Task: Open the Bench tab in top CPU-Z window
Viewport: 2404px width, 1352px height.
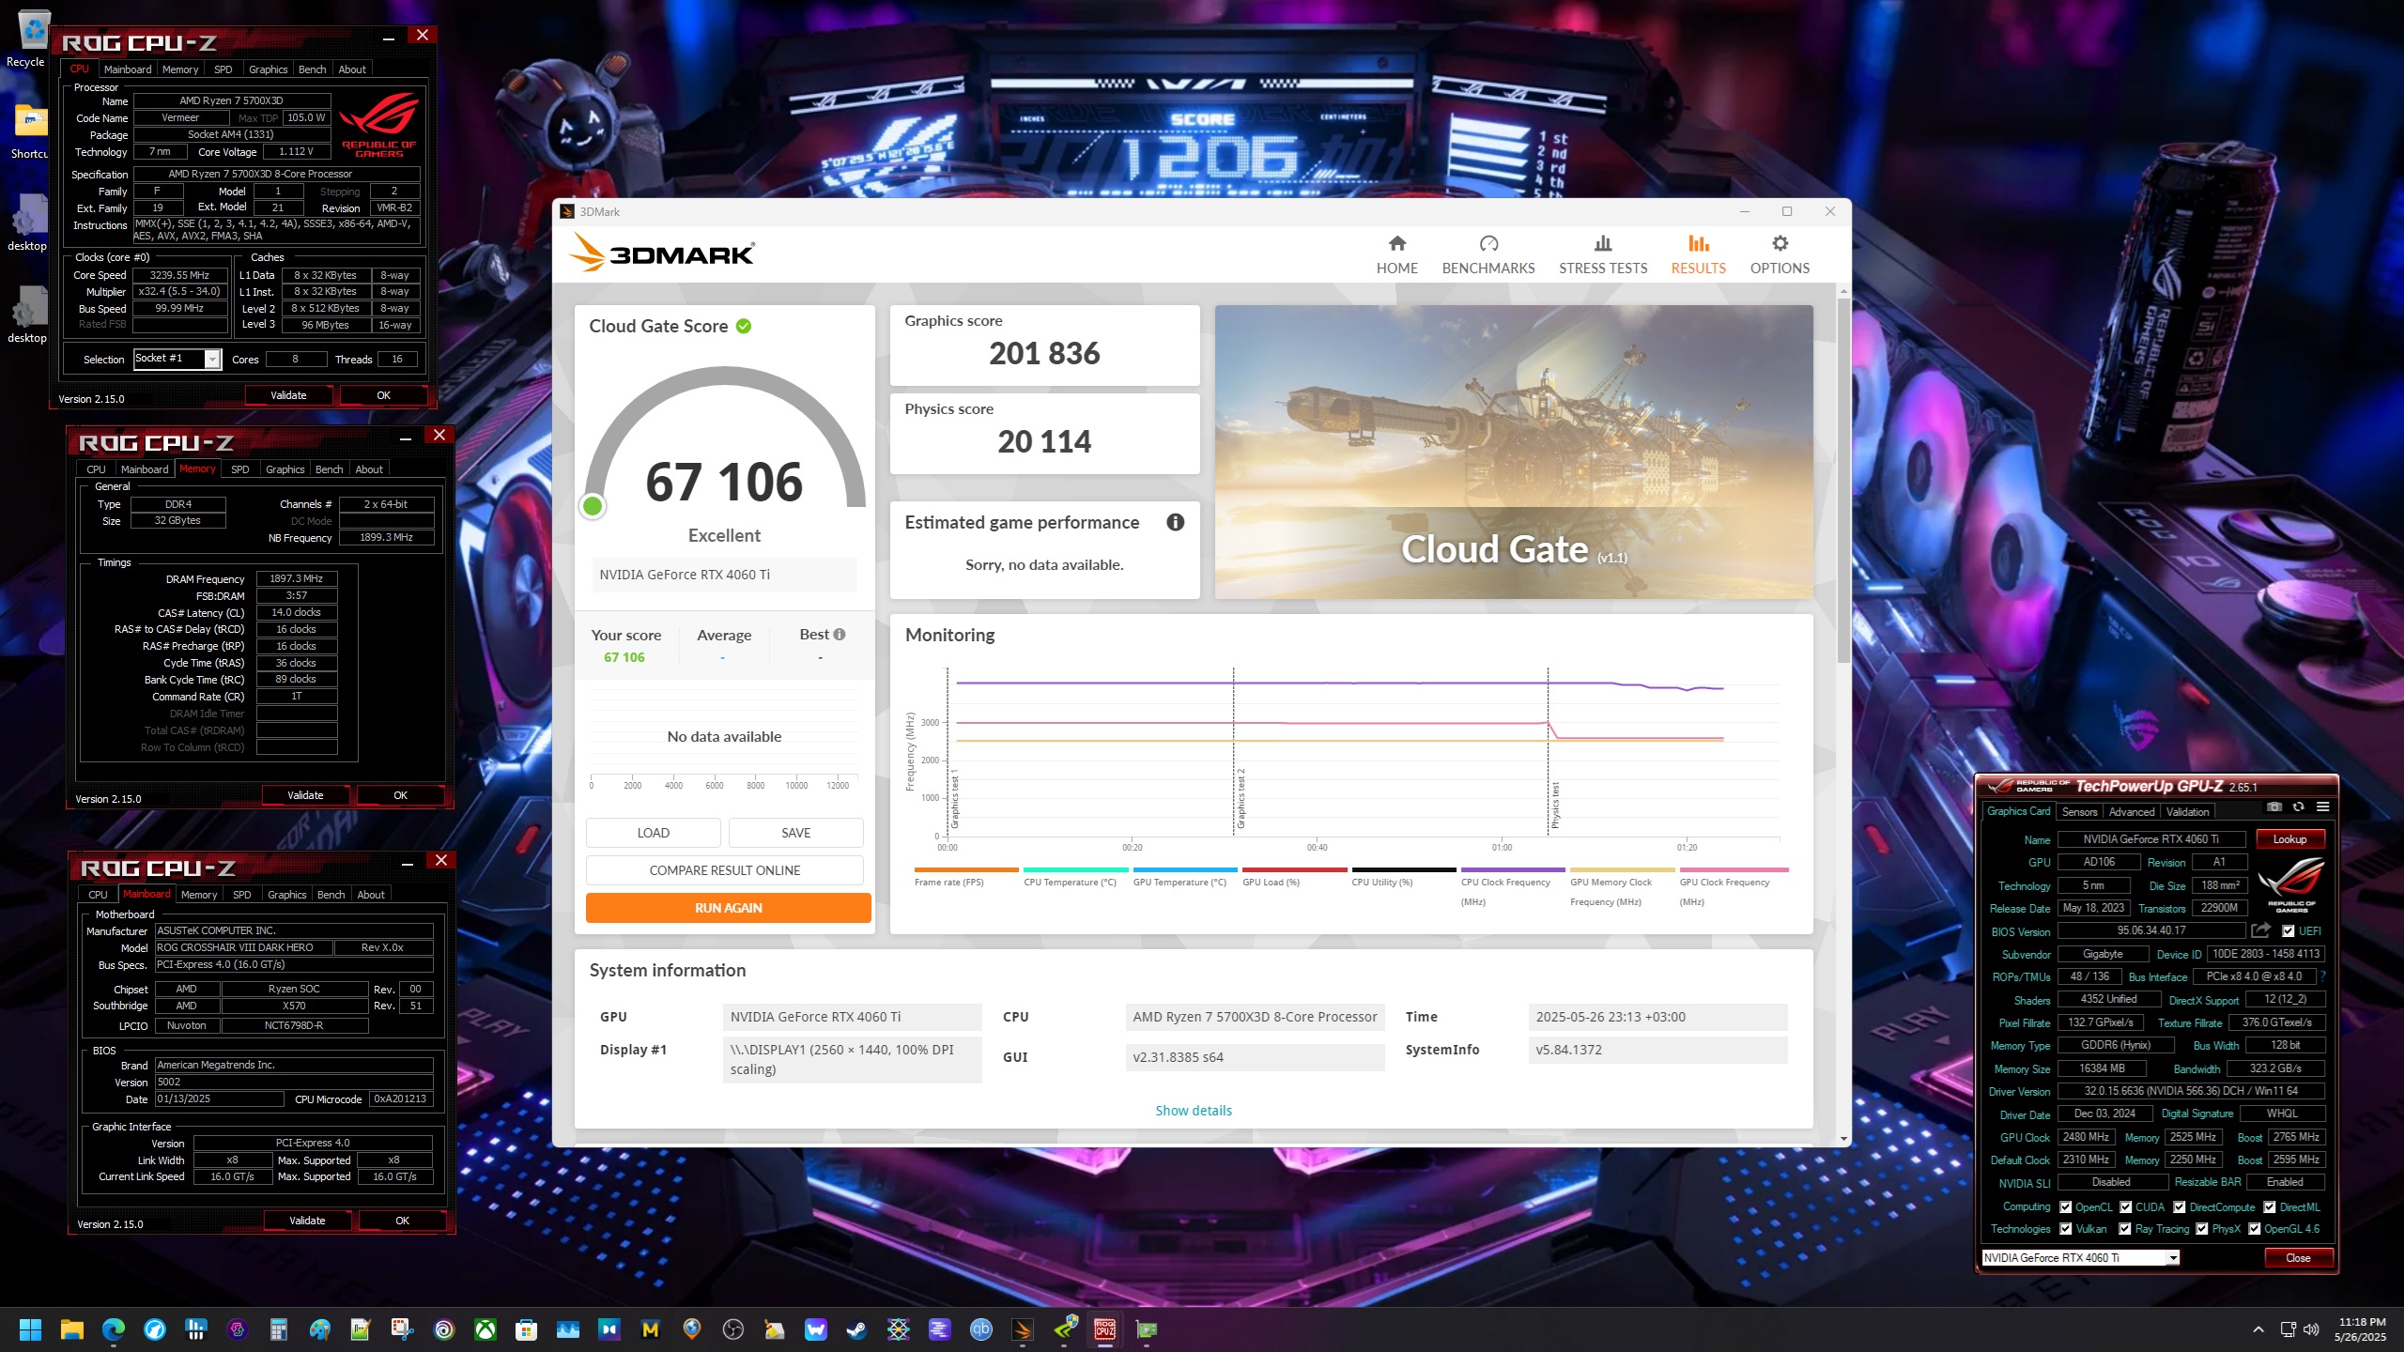Action: [313, 69]
